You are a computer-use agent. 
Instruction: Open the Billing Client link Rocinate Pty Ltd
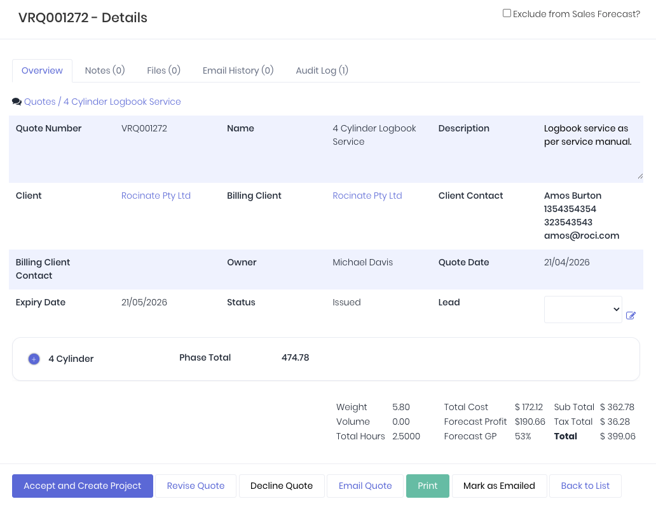click(367, 196)
